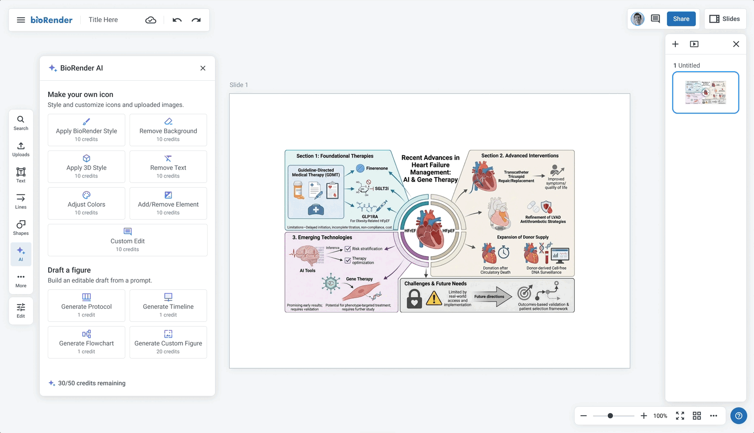Image resolution: width=754 pixels, height=433 pixels.
Task: Open the user profile avatar menu
Action: (x=638, y=19)
